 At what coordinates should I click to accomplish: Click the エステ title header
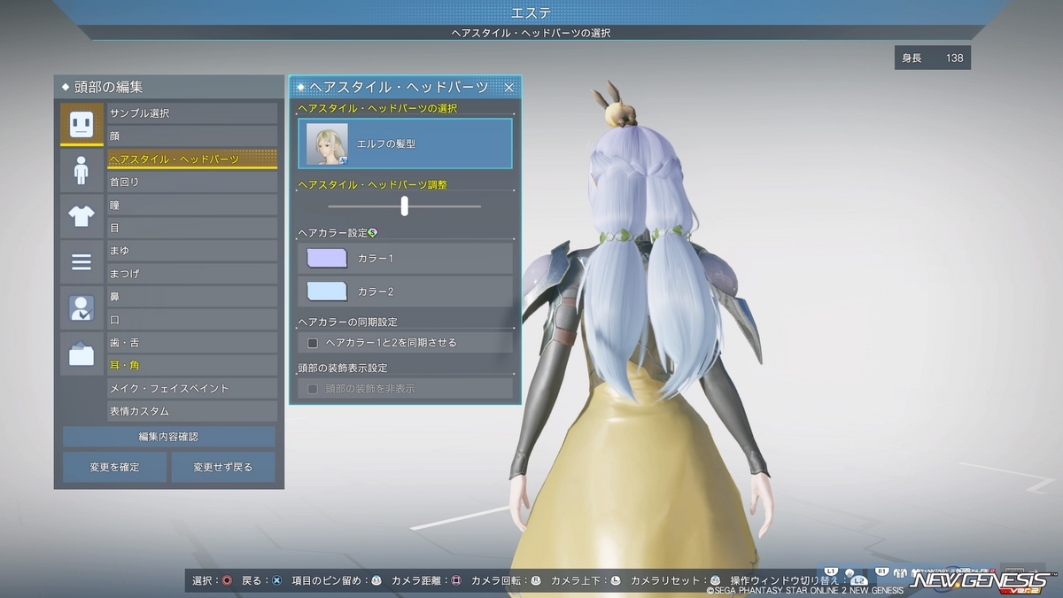[x=531, y=12]
